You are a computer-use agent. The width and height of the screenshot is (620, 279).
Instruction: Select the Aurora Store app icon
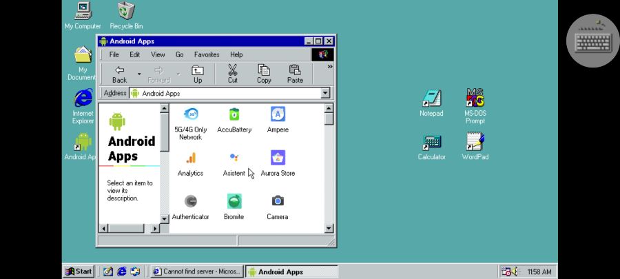(278, 158)
